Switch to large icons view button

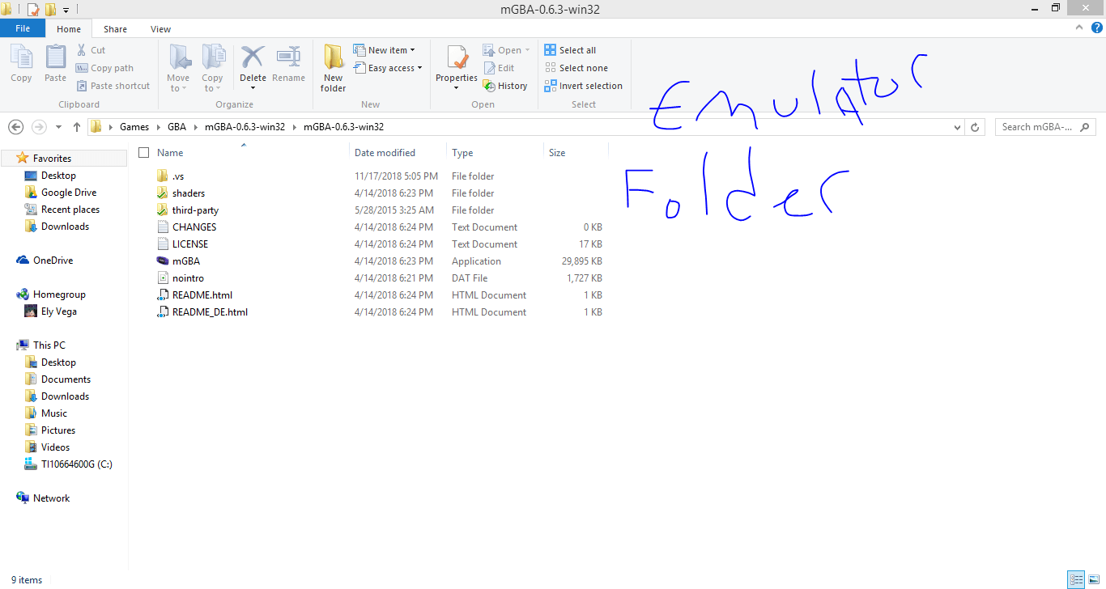point(1094,580)
